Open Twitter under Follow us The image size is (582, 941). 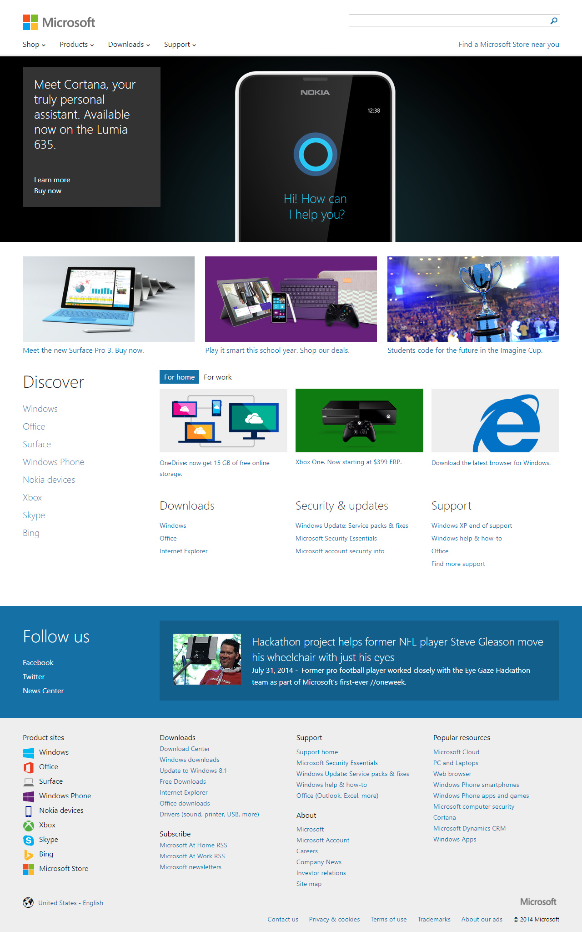34,677
